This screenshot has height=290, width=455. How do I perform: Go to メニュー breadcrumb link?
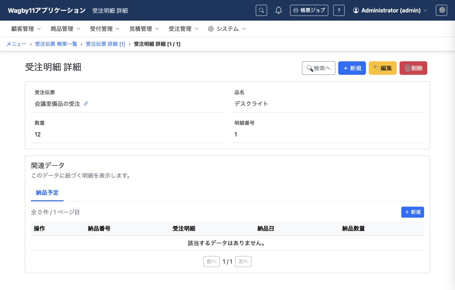[x=16, y=44]
